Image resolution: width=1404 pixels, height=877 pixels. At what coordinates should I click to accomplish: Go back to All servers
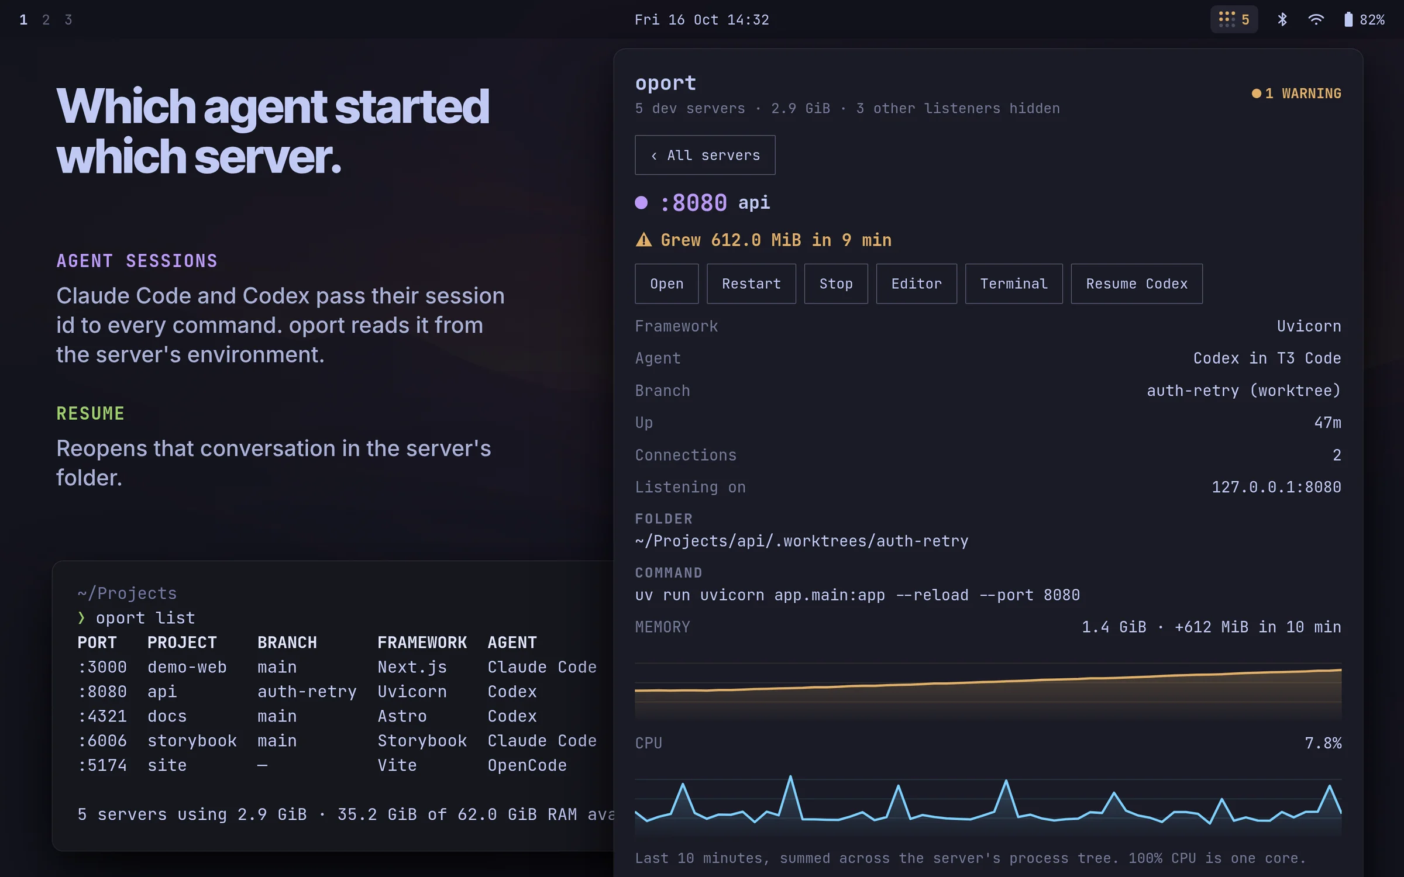tap(705, 155)
